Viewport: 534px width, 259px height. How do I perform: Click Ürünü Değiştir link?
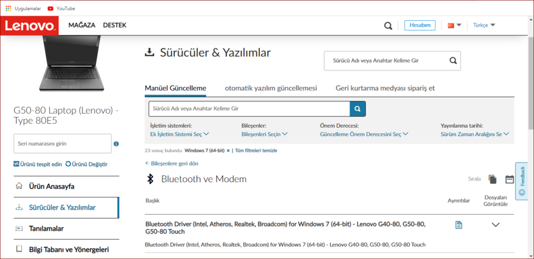(x=87, y=164)
